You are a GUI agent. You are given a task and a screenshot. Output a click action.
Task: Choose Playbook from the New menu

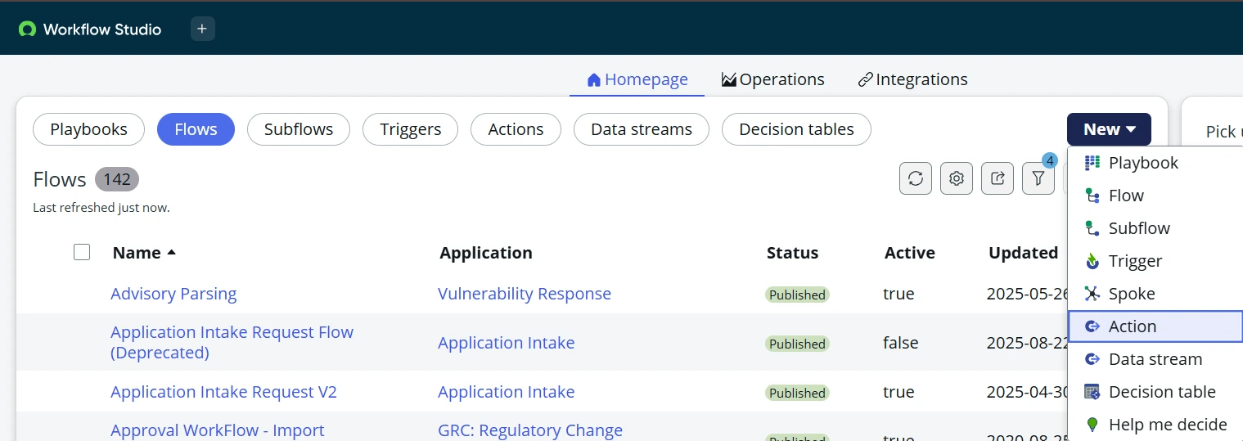pyautogui.click(x=1155, y=163)
